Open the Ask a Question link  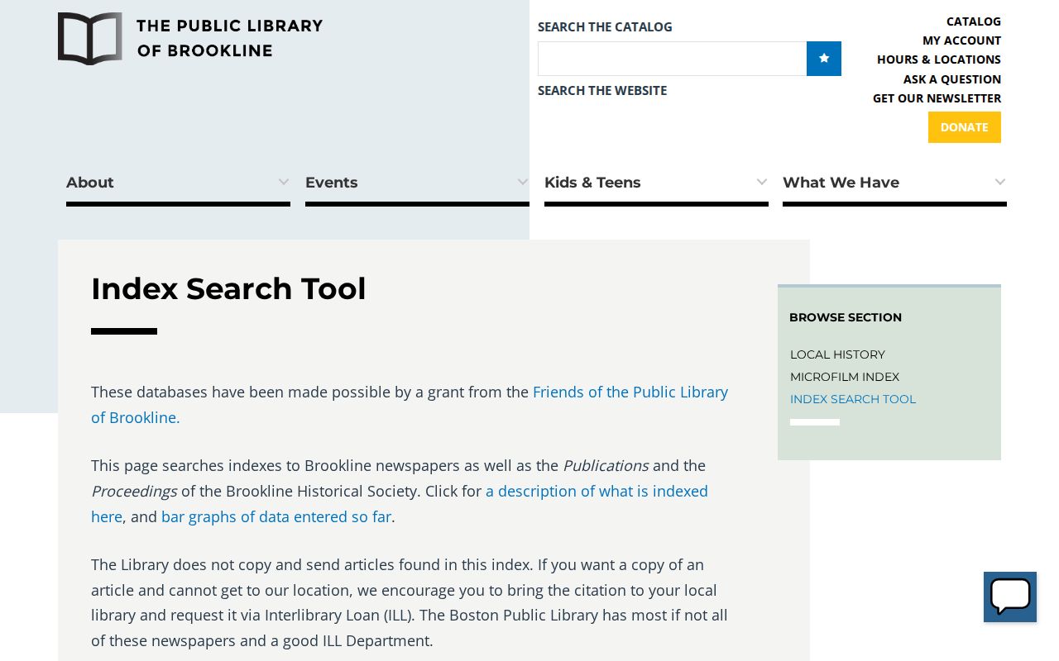coord(952,79)
